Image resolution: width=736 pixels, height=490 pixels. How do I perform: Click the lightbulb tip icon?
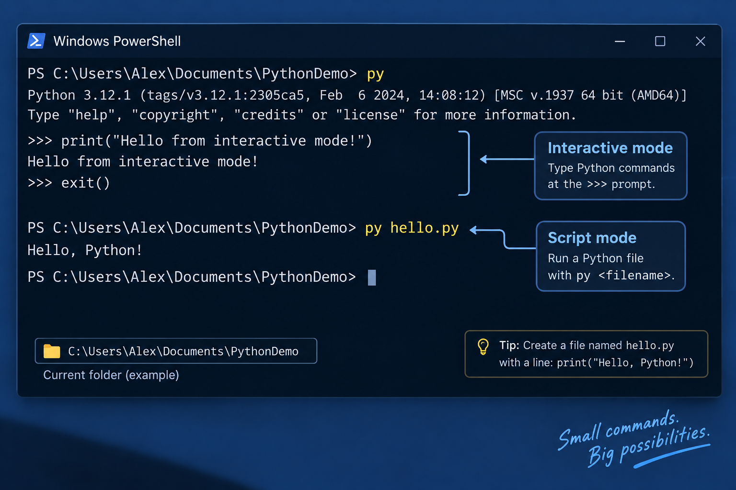point(483,346)
